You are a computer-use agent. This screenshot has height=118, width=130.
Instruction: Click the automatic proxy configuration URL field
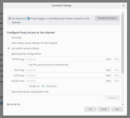tap(58, 98)
